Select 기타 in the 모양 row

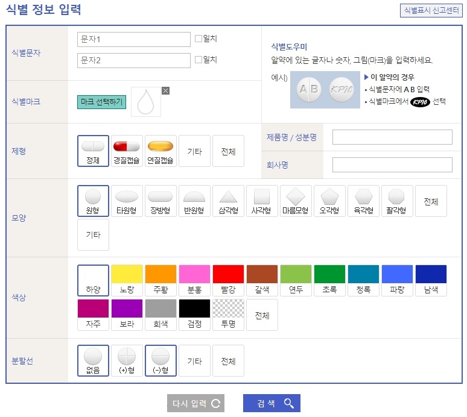coord(93,234)
